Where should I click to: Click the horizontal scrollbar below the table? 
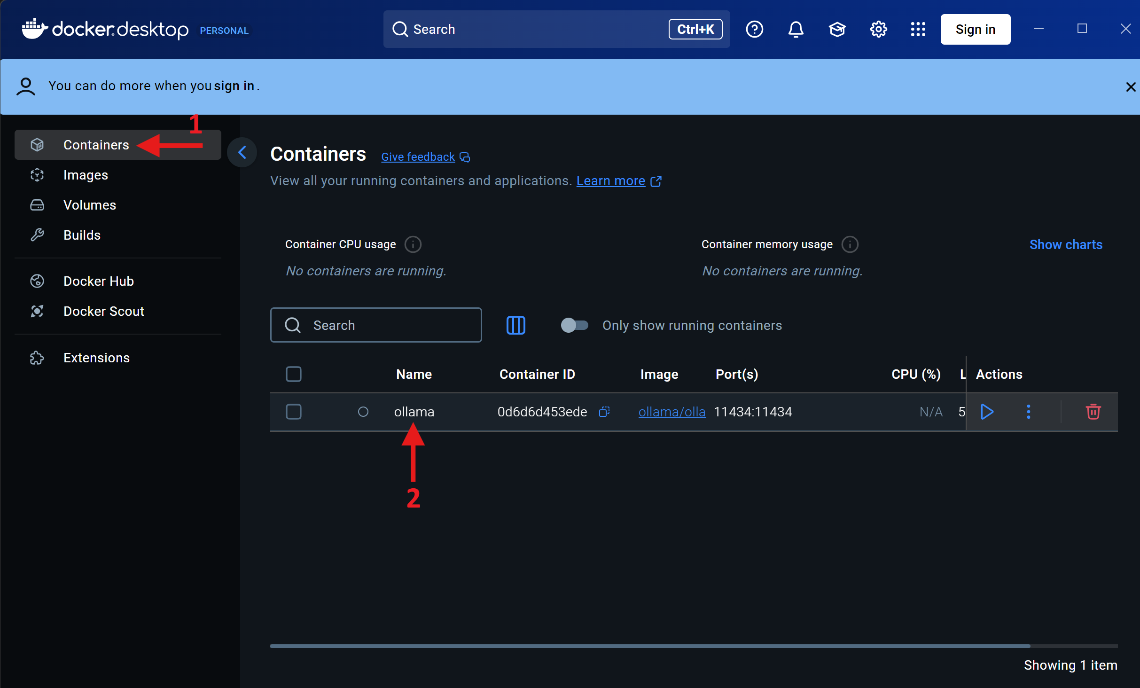pyautogui.click(x=650, y=646)
